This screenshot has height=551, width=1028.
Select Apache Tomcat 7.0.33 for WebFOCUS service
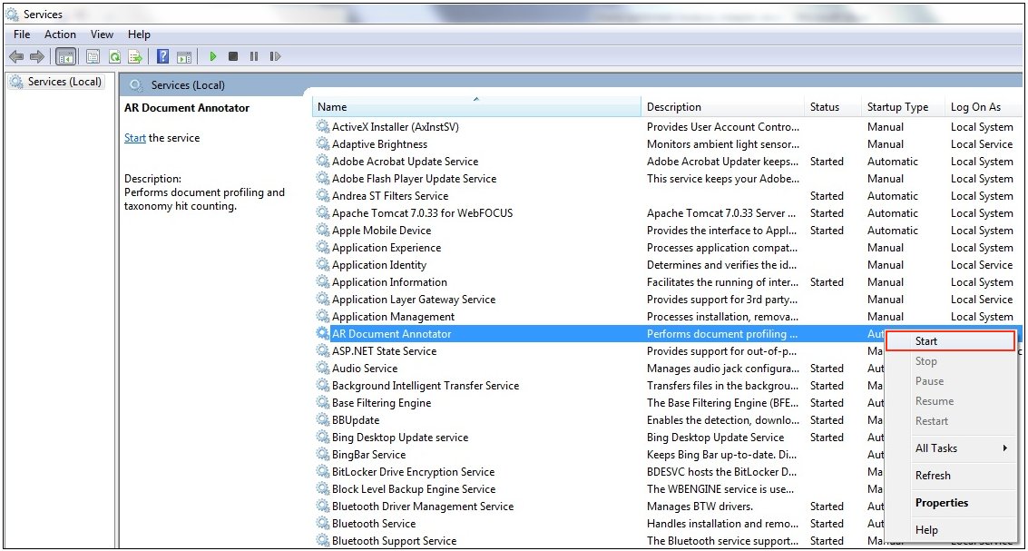(422, 213)
